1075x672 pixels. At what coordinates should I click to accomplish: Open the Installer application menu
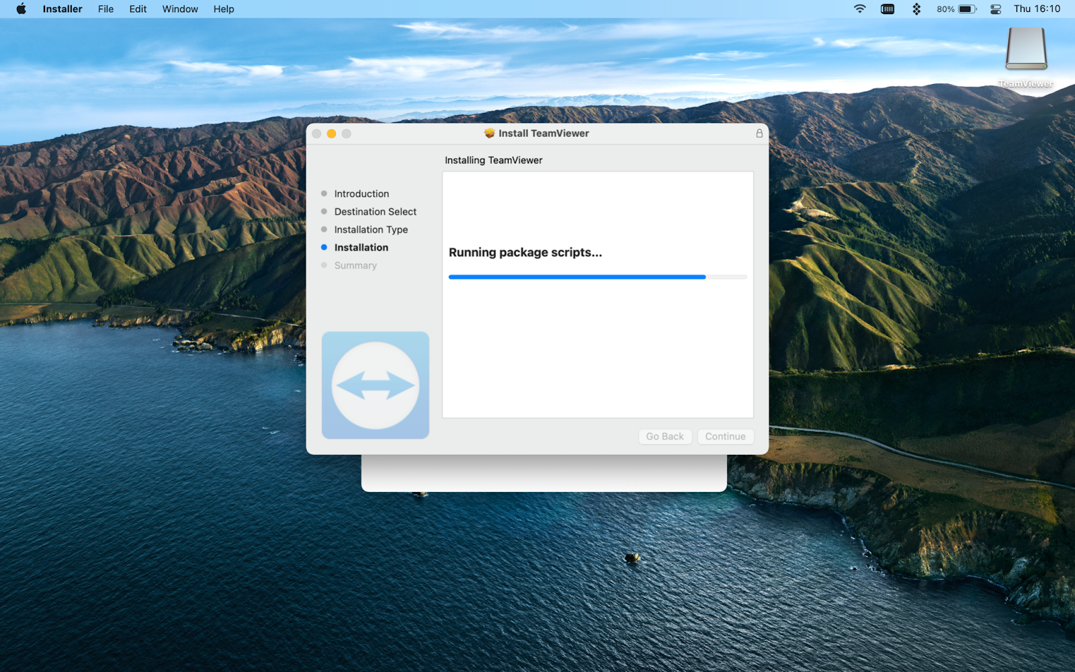coord(62,9)
